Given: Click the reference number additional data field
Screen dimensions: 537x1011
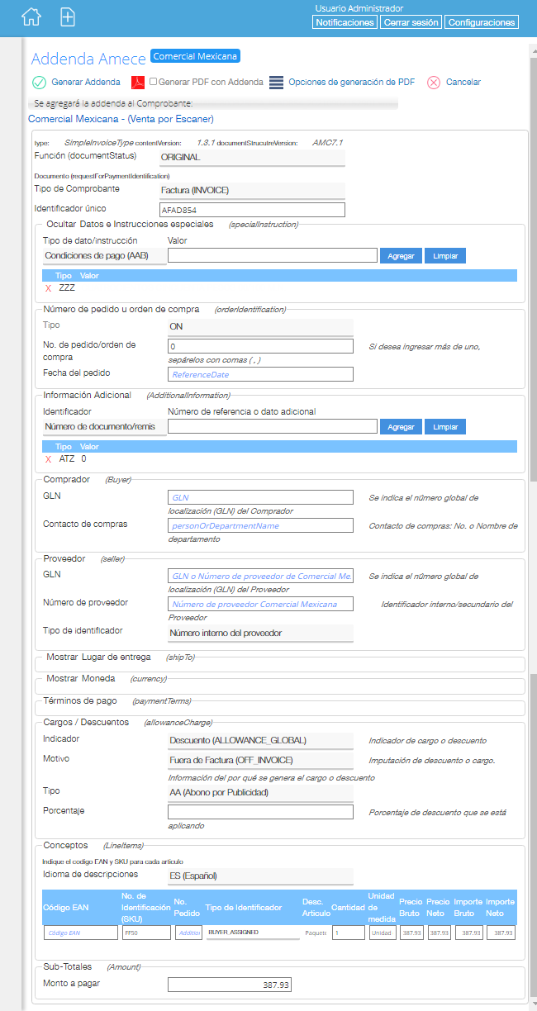Looking at the screenshot, I should coord(273,426).
